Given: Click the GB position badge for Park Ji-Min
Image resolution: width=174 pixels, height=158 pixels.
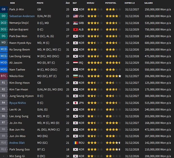Looking at the screenshot, I should [4, 9].
